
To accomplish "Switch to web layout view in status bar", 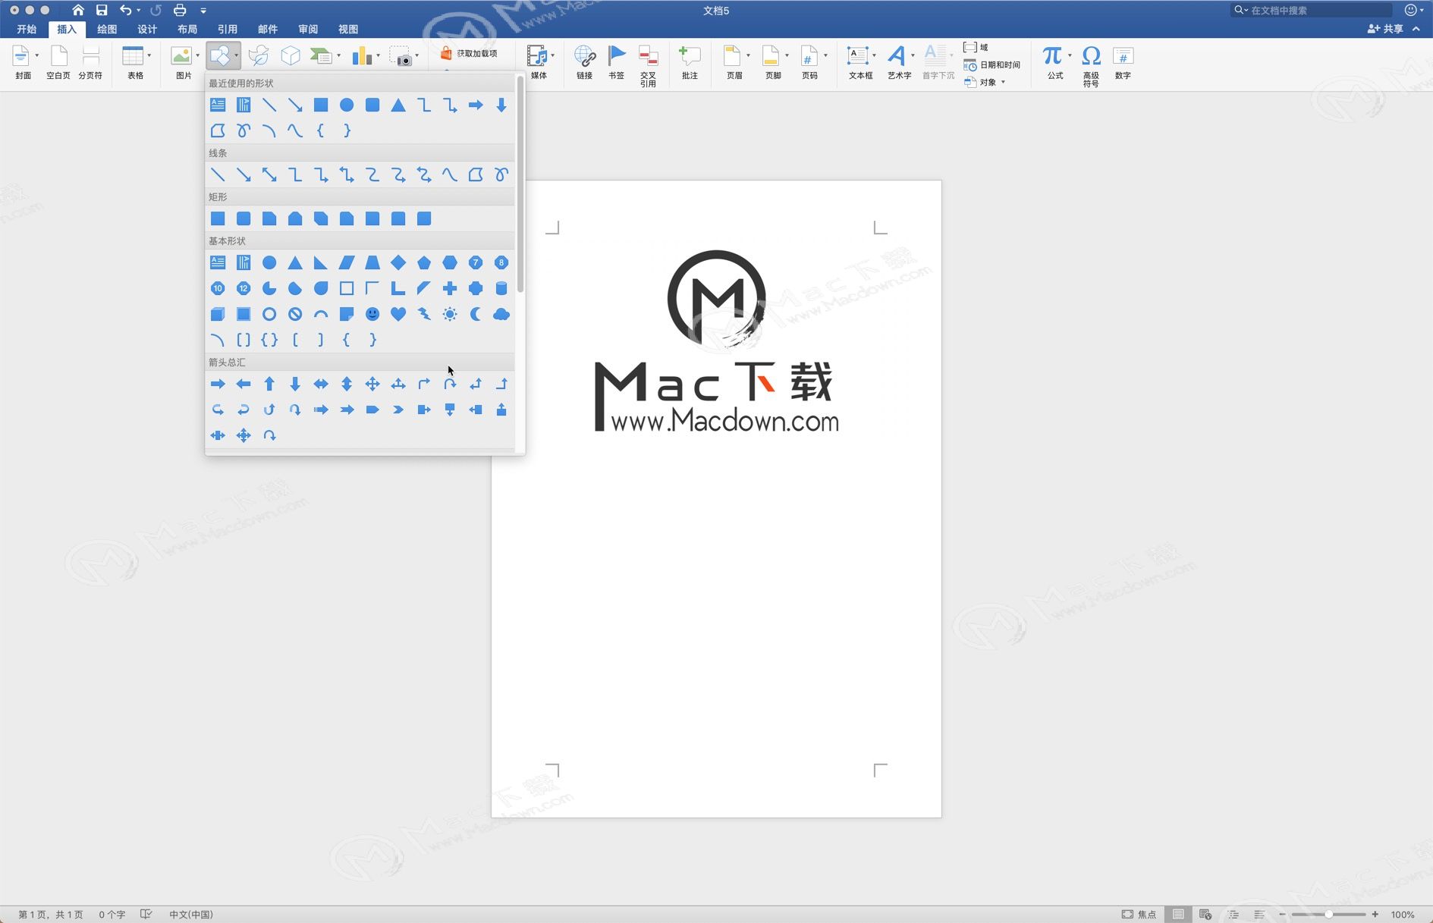I will coord(1205,914).
